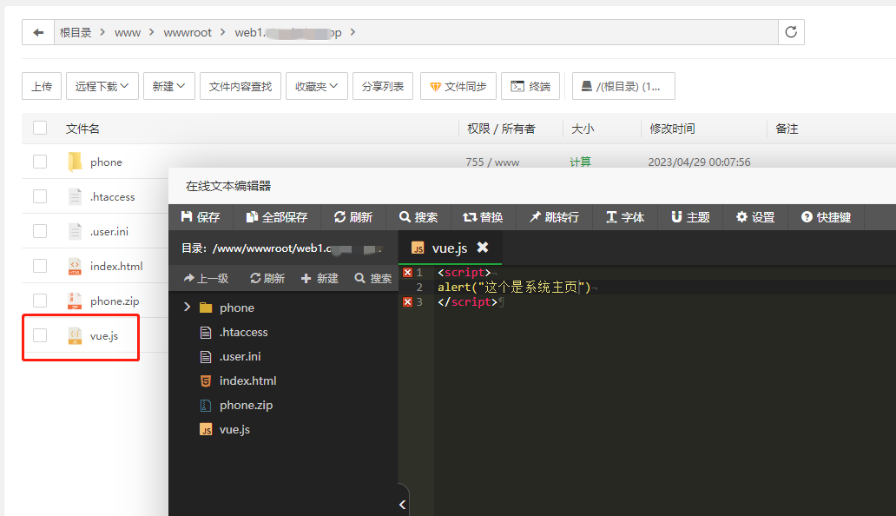Screen dimensions: 896x516
Task: Open the share list button
Action: [383, 86]
